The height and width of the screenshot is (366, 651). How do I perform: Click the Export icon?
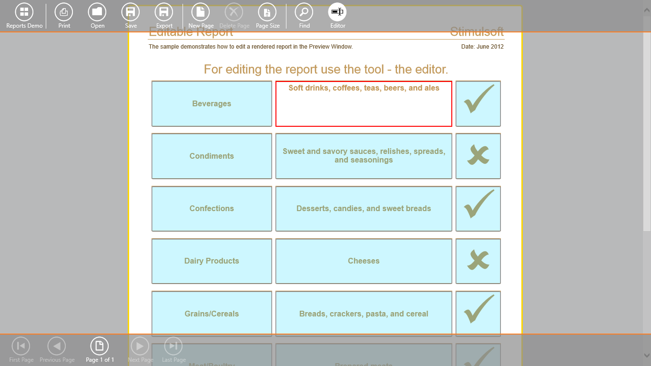pos(164,12)
